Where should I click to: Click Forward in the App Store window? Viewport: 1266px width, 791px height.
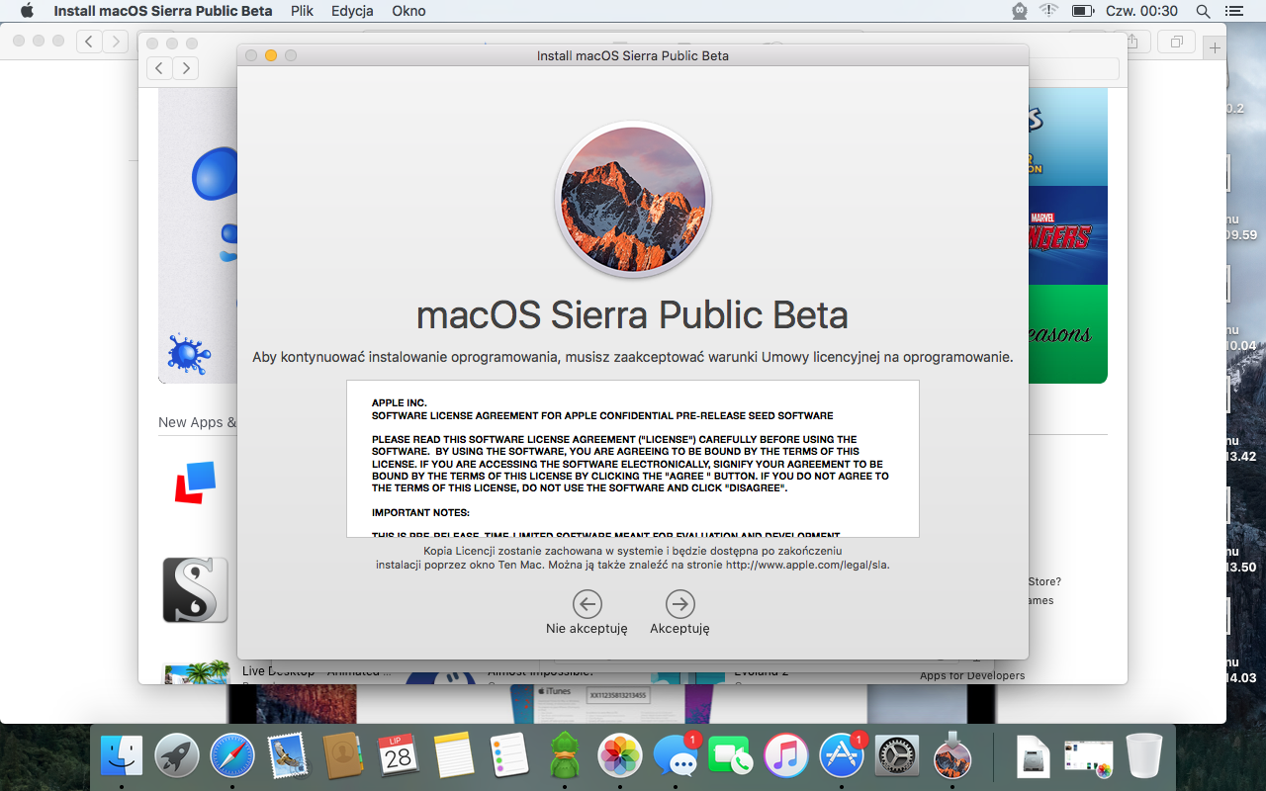point(186,68)
